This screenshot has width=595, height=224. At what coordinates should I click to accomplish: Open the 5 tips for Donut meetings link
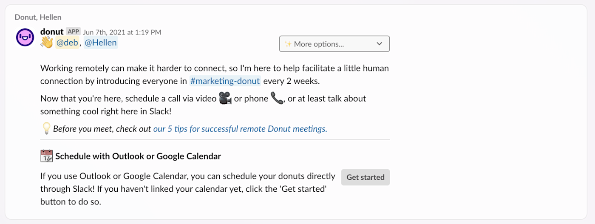(240, 129)
